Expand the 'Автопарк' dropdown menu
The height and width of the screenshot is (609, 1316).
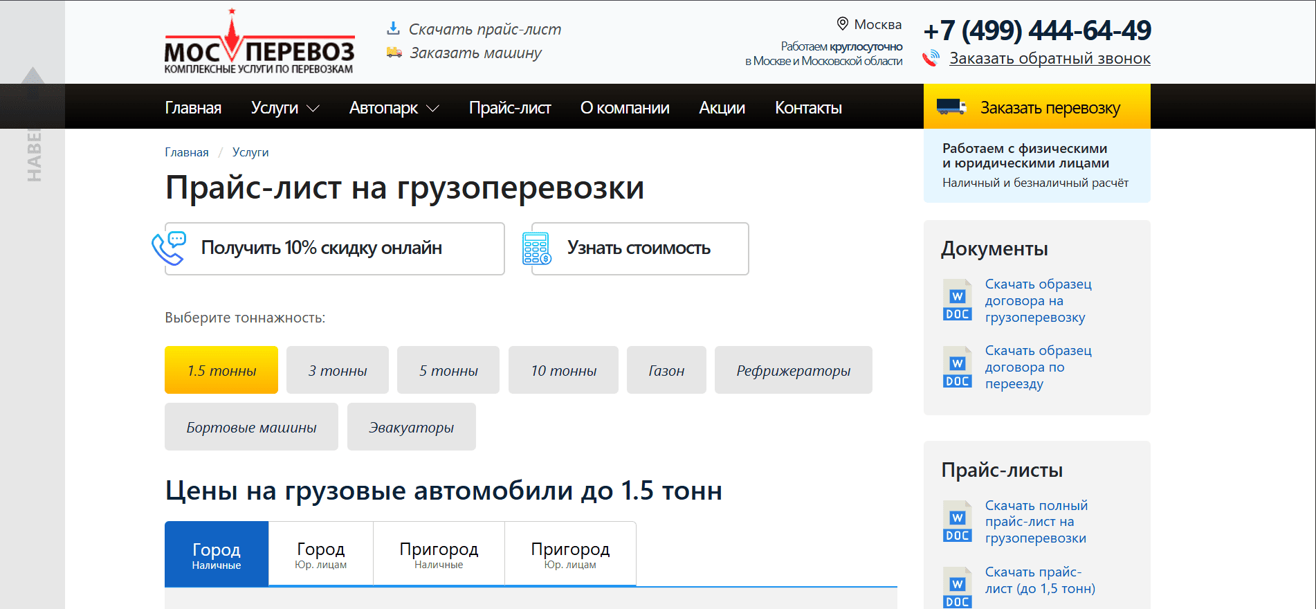point(394,108)
